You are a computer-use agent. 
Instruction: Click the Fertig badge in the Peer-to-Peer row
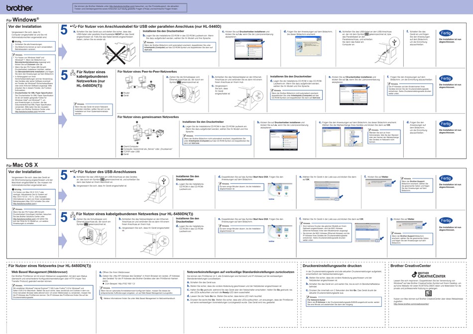point(446,79)
